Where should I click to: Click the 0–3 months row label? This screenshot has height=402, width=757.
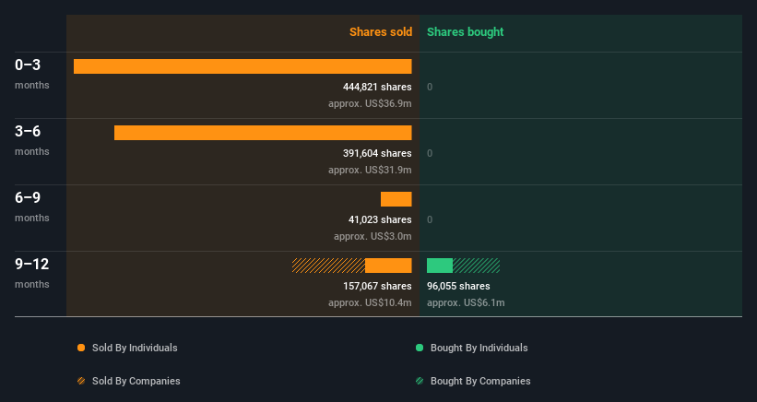click(x=32, y=74)
